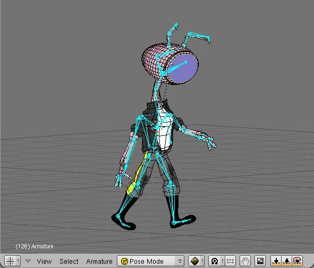
Task: Open the Pose Mode dropdown
Action: point(150,261)
